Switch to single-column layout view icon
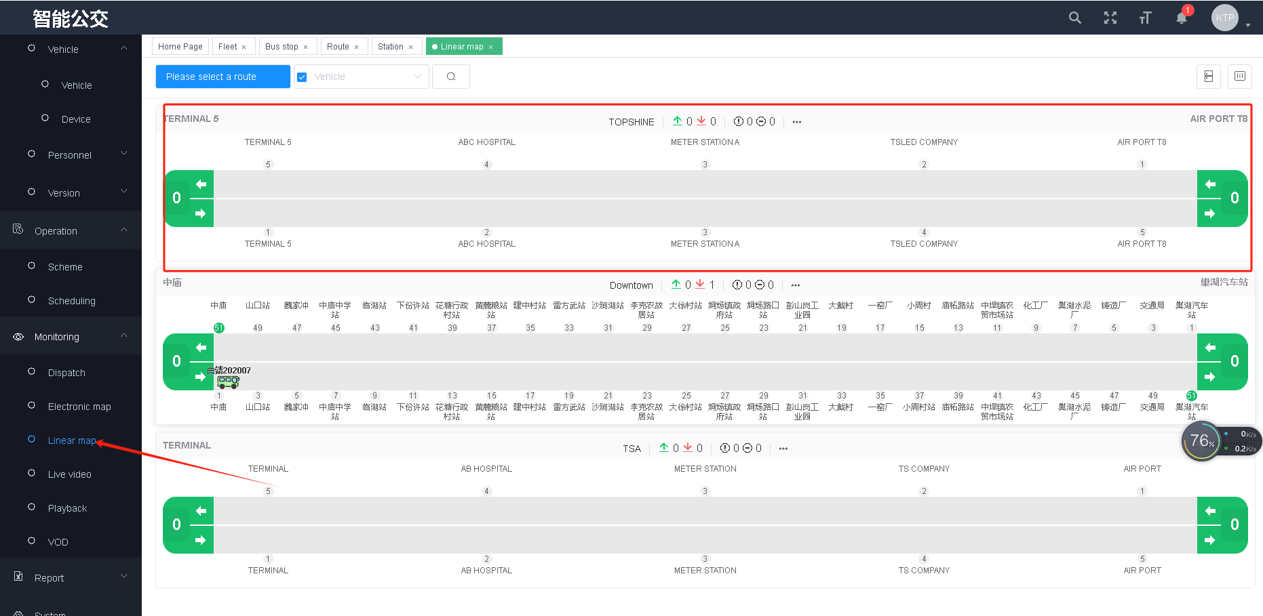1263x616 pixels. [x=1208, y=77]
